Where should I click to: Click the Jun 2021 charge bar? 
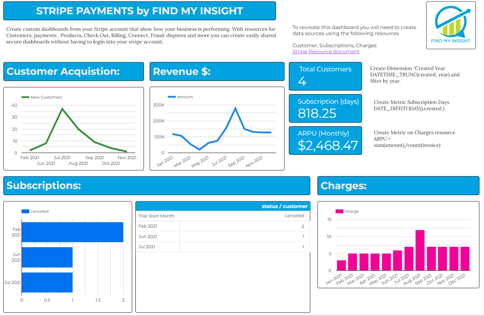coord(398,260)
